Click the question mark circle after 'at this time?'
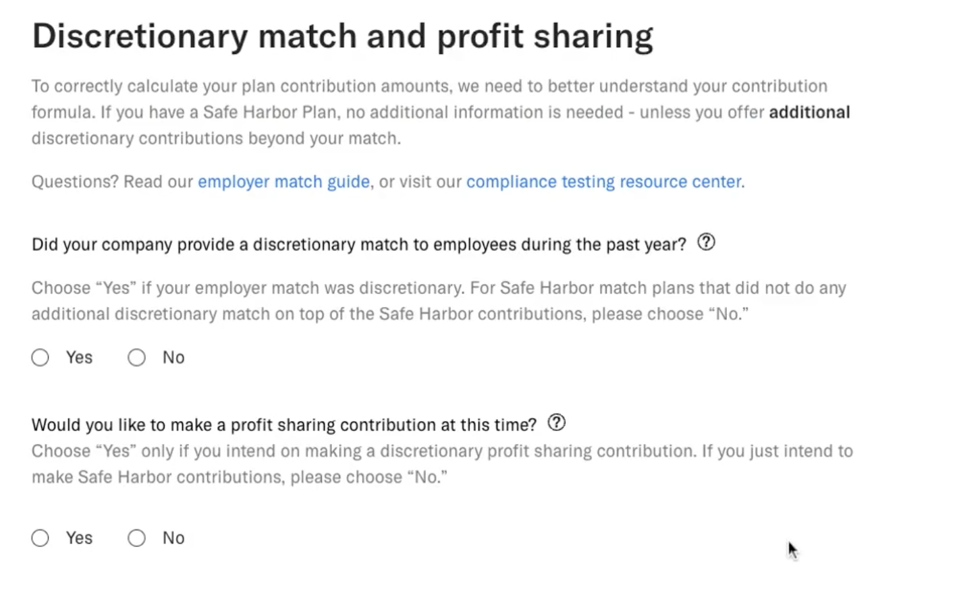The width and height of the screenshot is (953, 593). [x=557, y=423]
